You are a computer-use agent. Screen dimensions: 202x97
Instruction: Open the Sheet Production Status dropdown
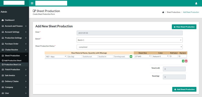coord(130,47)
